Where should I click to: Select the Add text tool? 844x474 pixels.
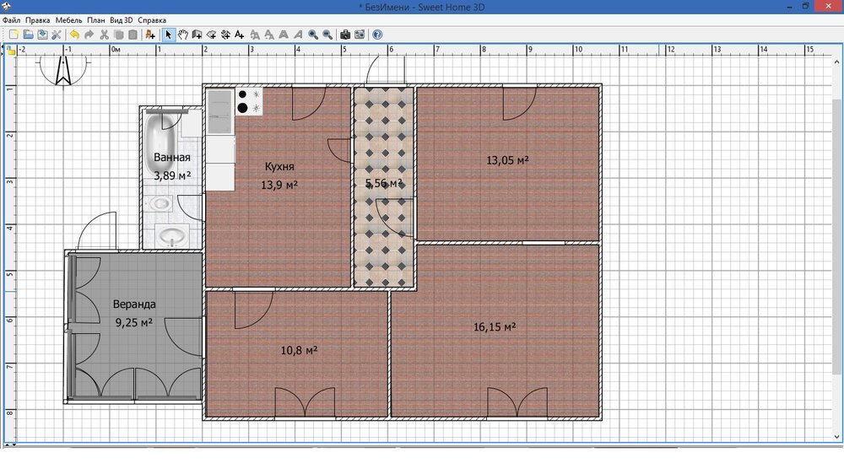[240, 35]
